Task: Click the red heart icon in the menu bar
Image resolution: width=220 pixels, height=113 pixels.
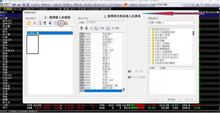Action: click(x=125, y=5)
